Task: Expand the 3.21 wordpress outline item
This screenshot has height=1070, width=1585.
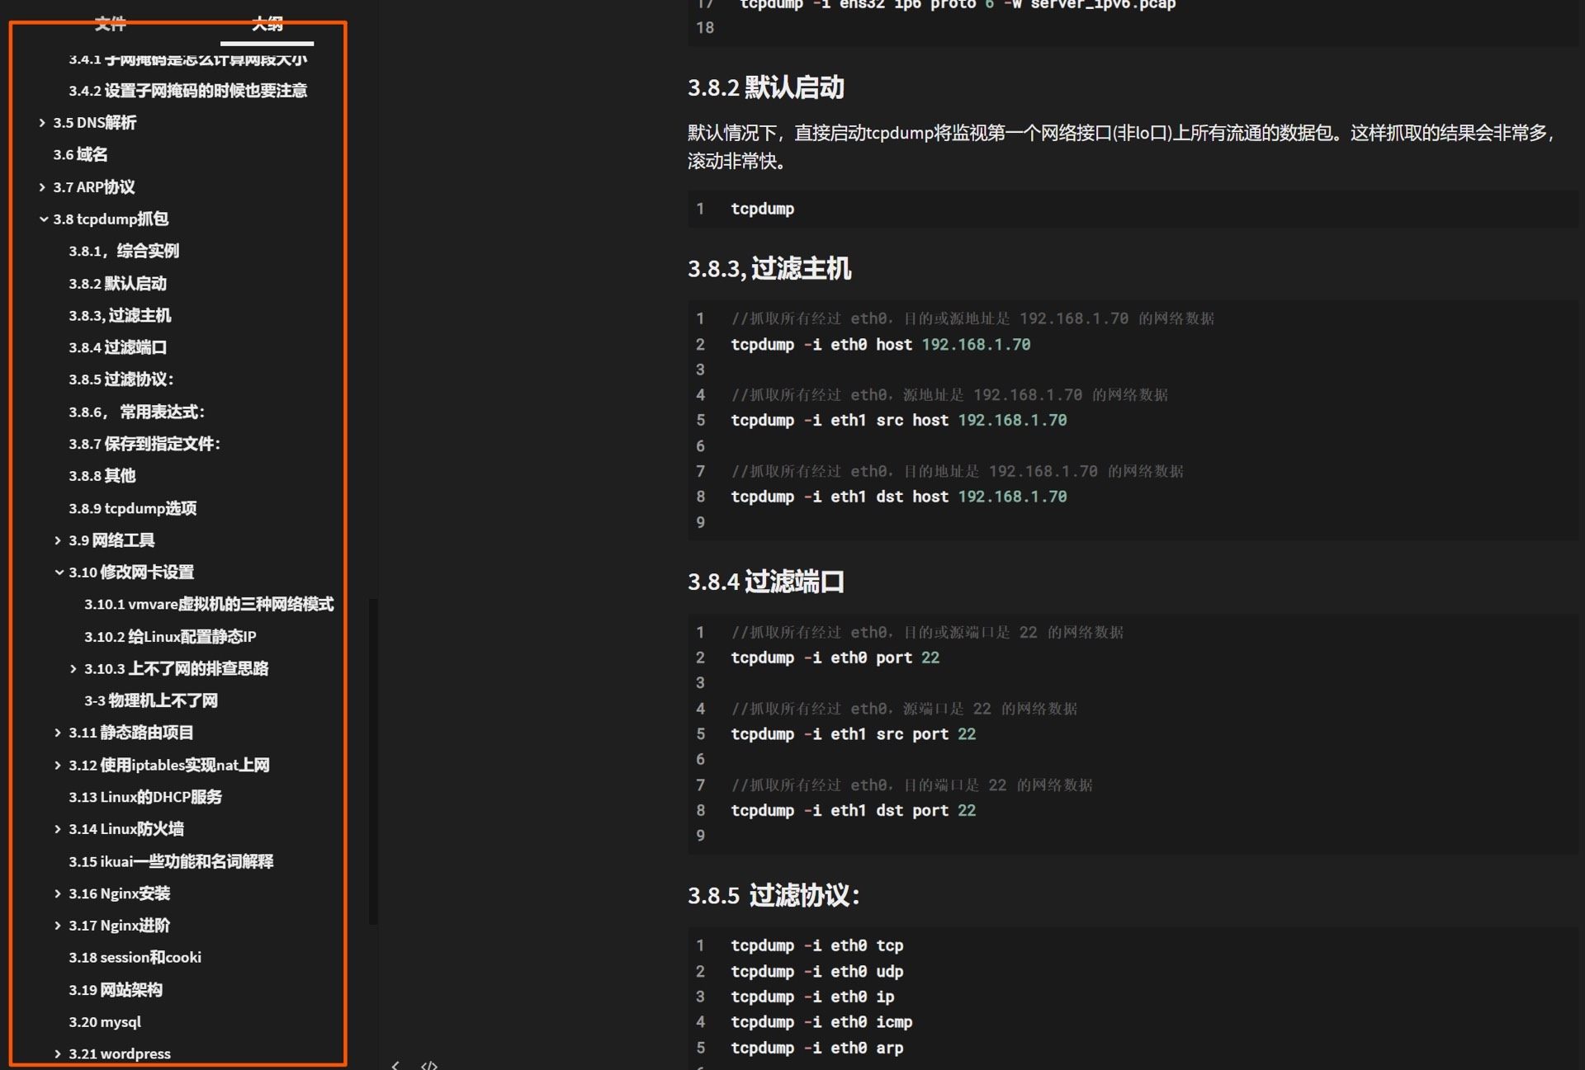Action: pos(58,1054)
